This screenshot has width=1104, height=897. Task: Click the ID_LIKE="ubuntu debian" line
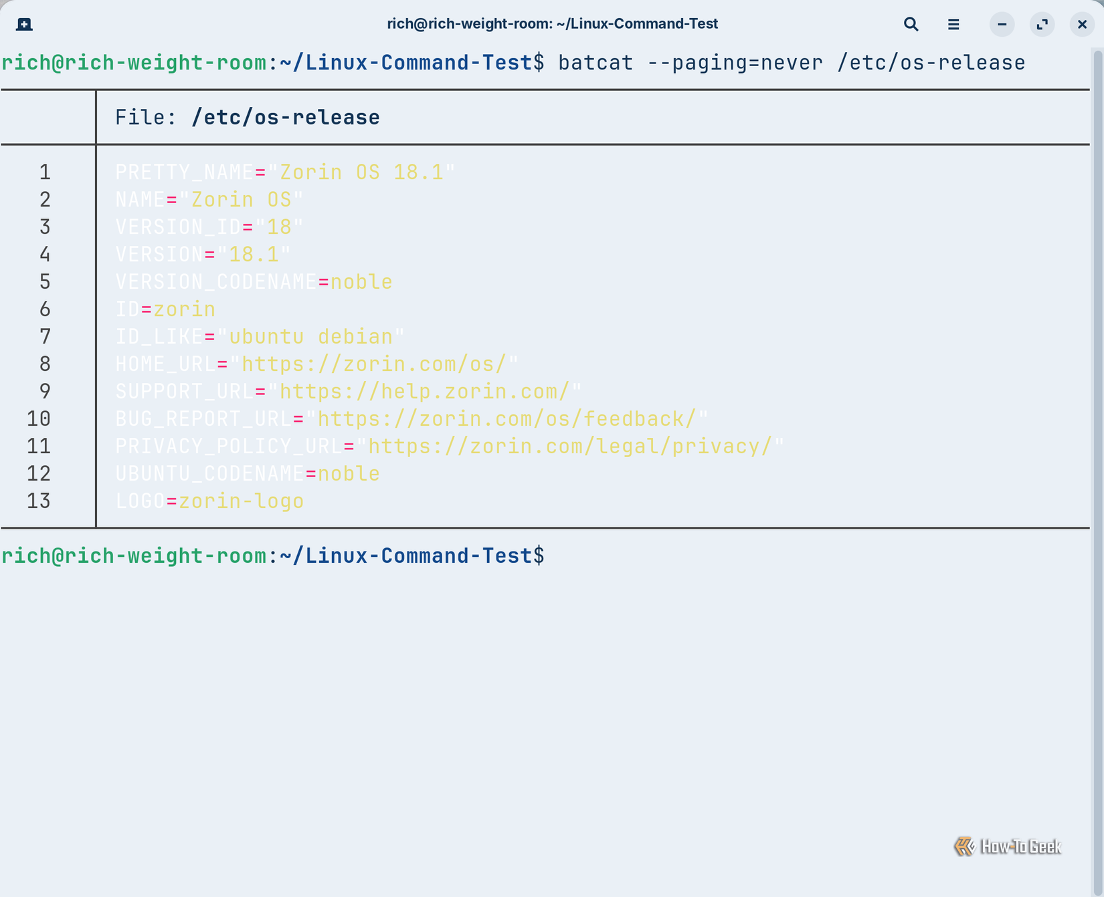(x=260, y=337)
